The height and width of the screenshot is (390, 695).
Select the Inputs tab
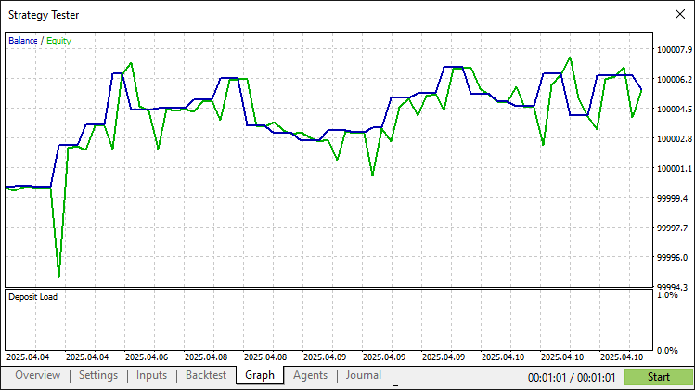[151, 375]
